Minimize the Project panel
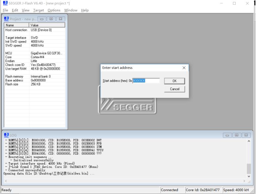The height and width of the screenshot is (194, 256). pos(42,19)
